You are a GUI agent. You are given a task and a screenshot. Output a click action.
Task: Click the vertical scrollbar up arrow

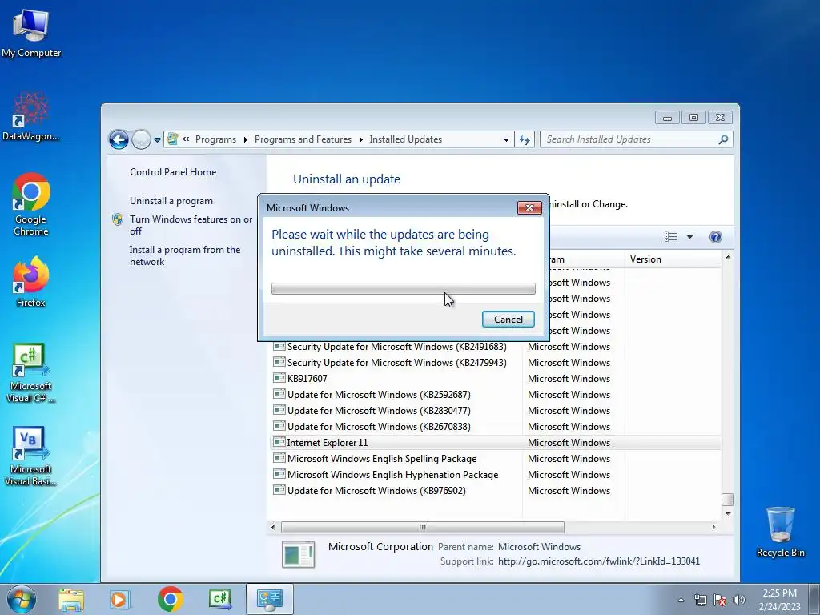click(727, 257)
